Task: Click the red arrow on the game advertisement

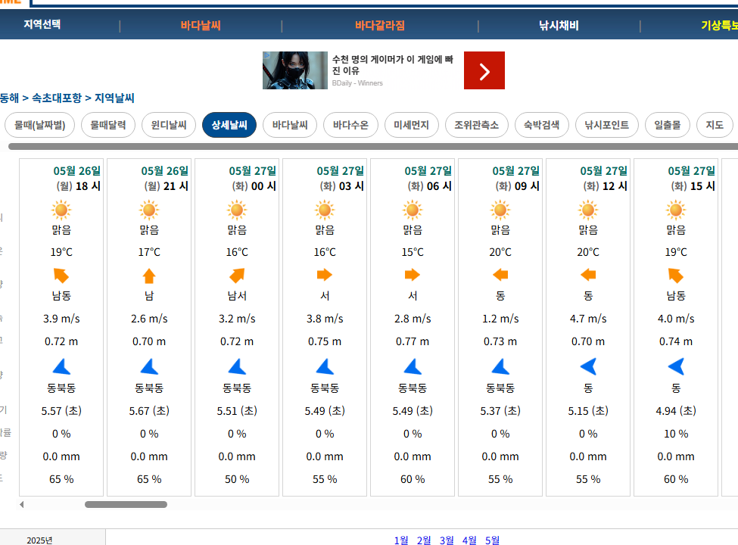Action: [484, 70]
